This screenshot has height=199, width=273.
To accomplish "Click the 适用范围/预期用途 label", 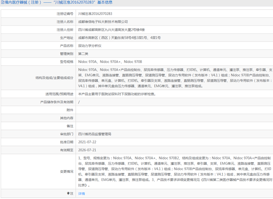I will point(59,94).
